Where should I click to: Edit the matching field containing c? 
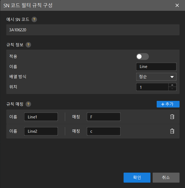(104, 131)
